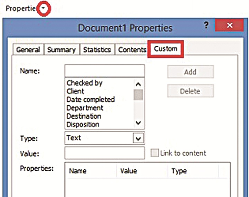Switch to the General tab

(x=28, y=50)
